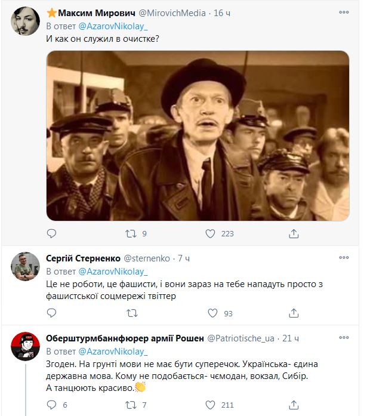The height and width of the screenshot is (416, 370).
Task: Like the tweet with 223 likes
Action: pyautogui.click(x=211, y=233)
